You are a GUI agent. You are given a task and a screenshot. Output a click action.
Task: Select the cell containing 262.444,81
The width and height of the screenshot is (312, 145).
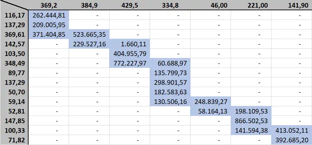click(49, 15)
